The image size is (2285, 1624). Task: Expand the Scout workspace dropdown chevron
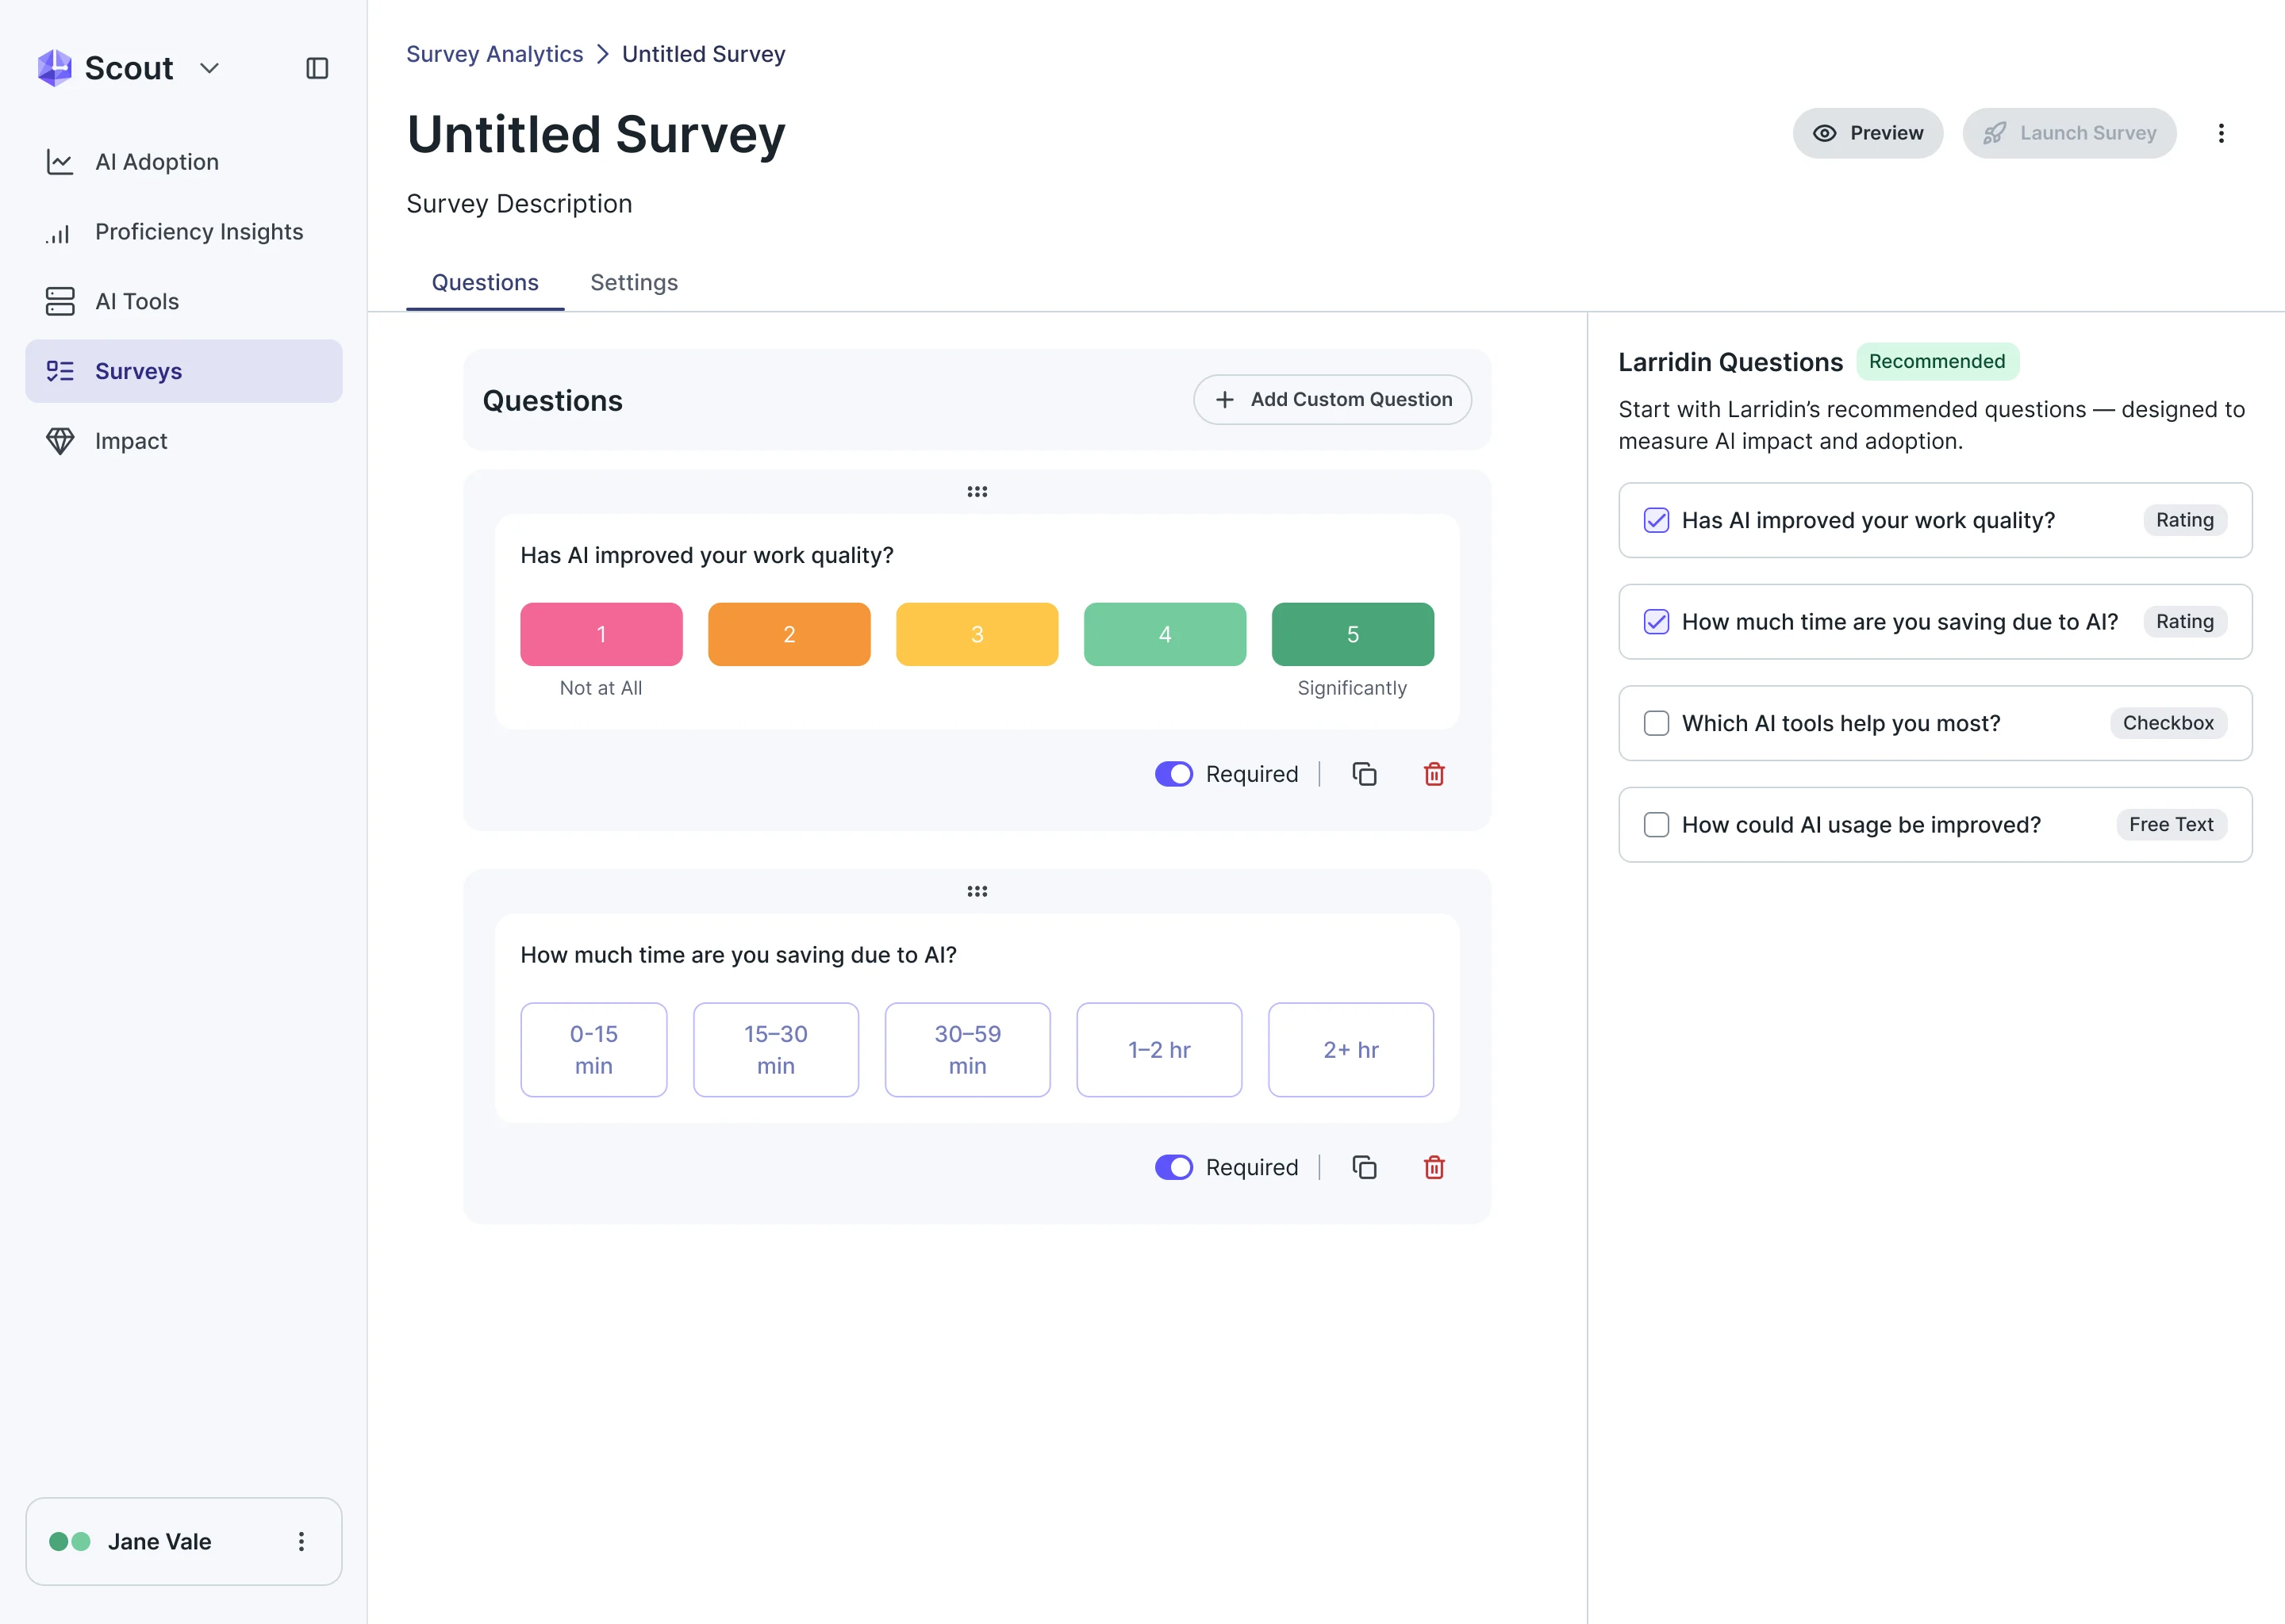(x=209, y=68)
